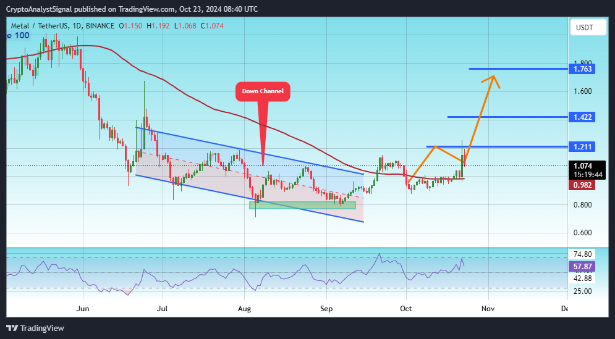Click the Jul label on time axis

click(x=162, y=309)
